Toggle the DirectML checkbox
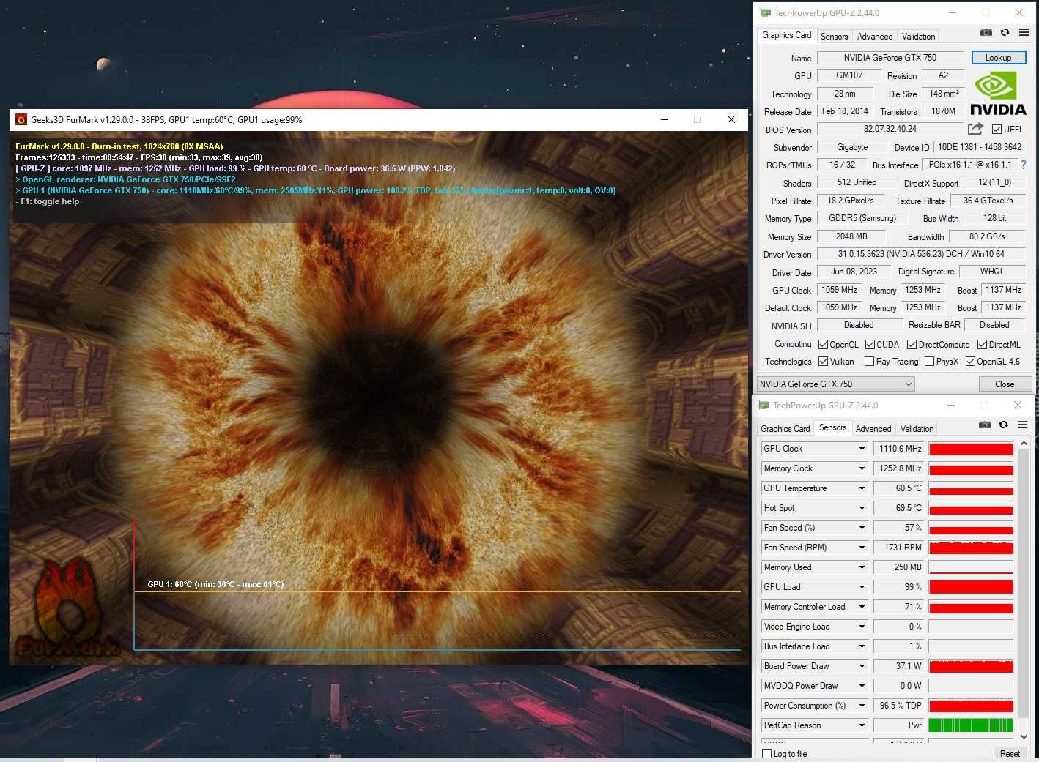This screenshot has height=762, width=1039. coord(982,345)
